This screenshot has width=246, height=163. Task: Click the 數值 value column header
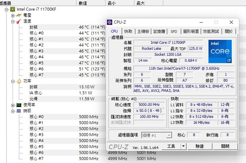(91, 3)
